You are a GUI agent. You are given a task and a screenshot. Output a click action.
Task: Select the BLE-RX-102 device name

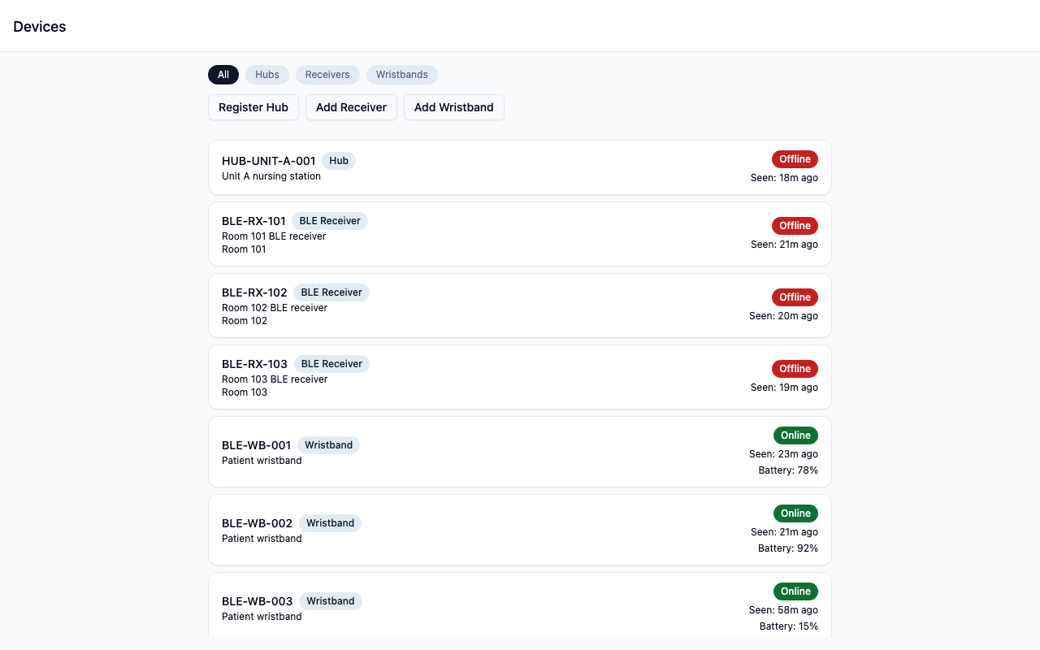click(254, 292)
